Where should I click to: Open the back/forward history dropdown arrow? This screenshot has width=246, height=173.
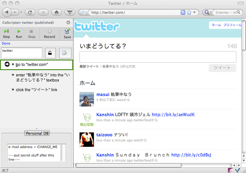tap(21, 12)
